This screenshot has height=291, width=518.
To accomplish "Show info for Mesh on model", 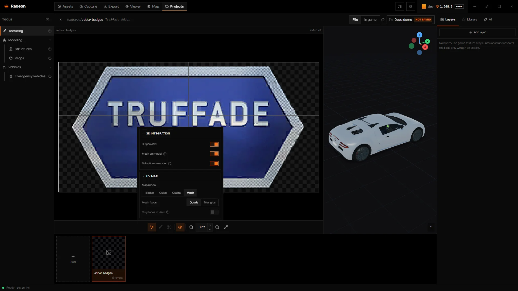I will (x=165, y=154).
